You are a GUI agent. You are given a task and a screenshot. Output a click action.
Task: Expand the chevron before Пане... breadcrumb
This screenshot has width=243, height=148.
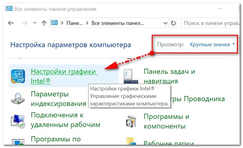(62, 23)
